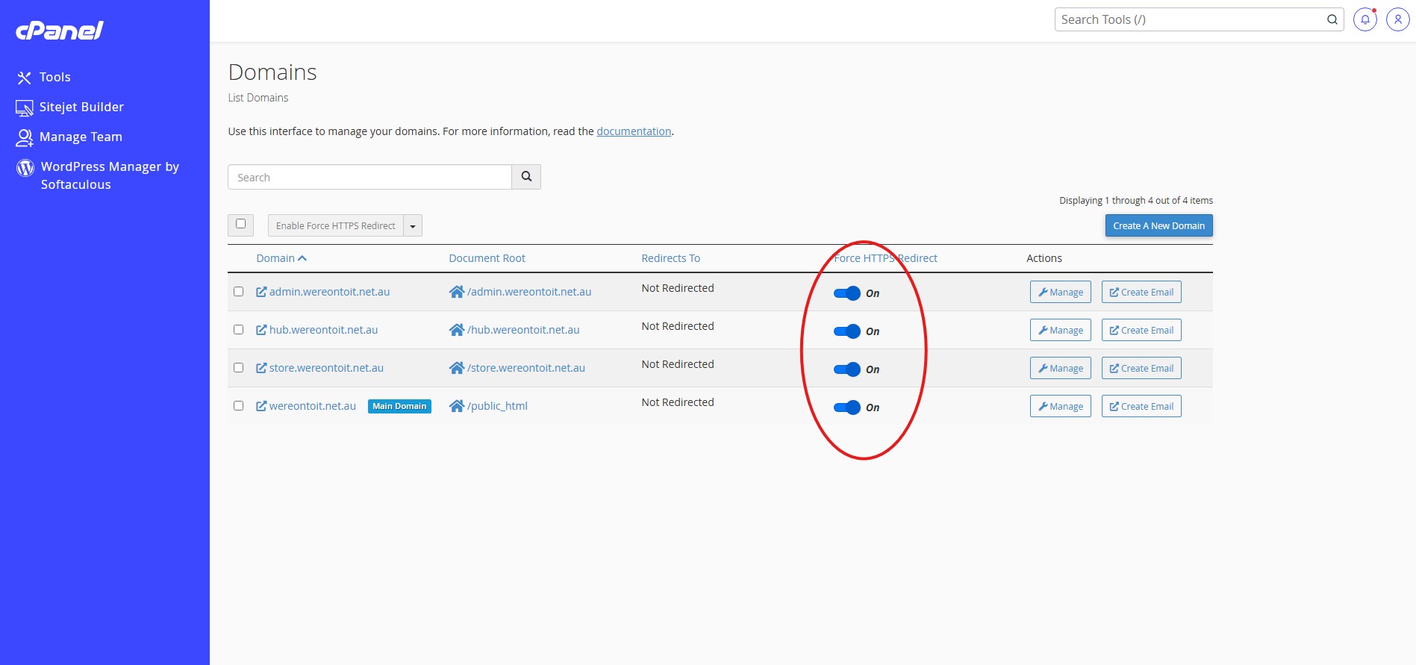The image size is (1416, 665).
Task: Click the Sitejet Builder monitor icon
Action: pyautogui.click(x=25, y=108)
